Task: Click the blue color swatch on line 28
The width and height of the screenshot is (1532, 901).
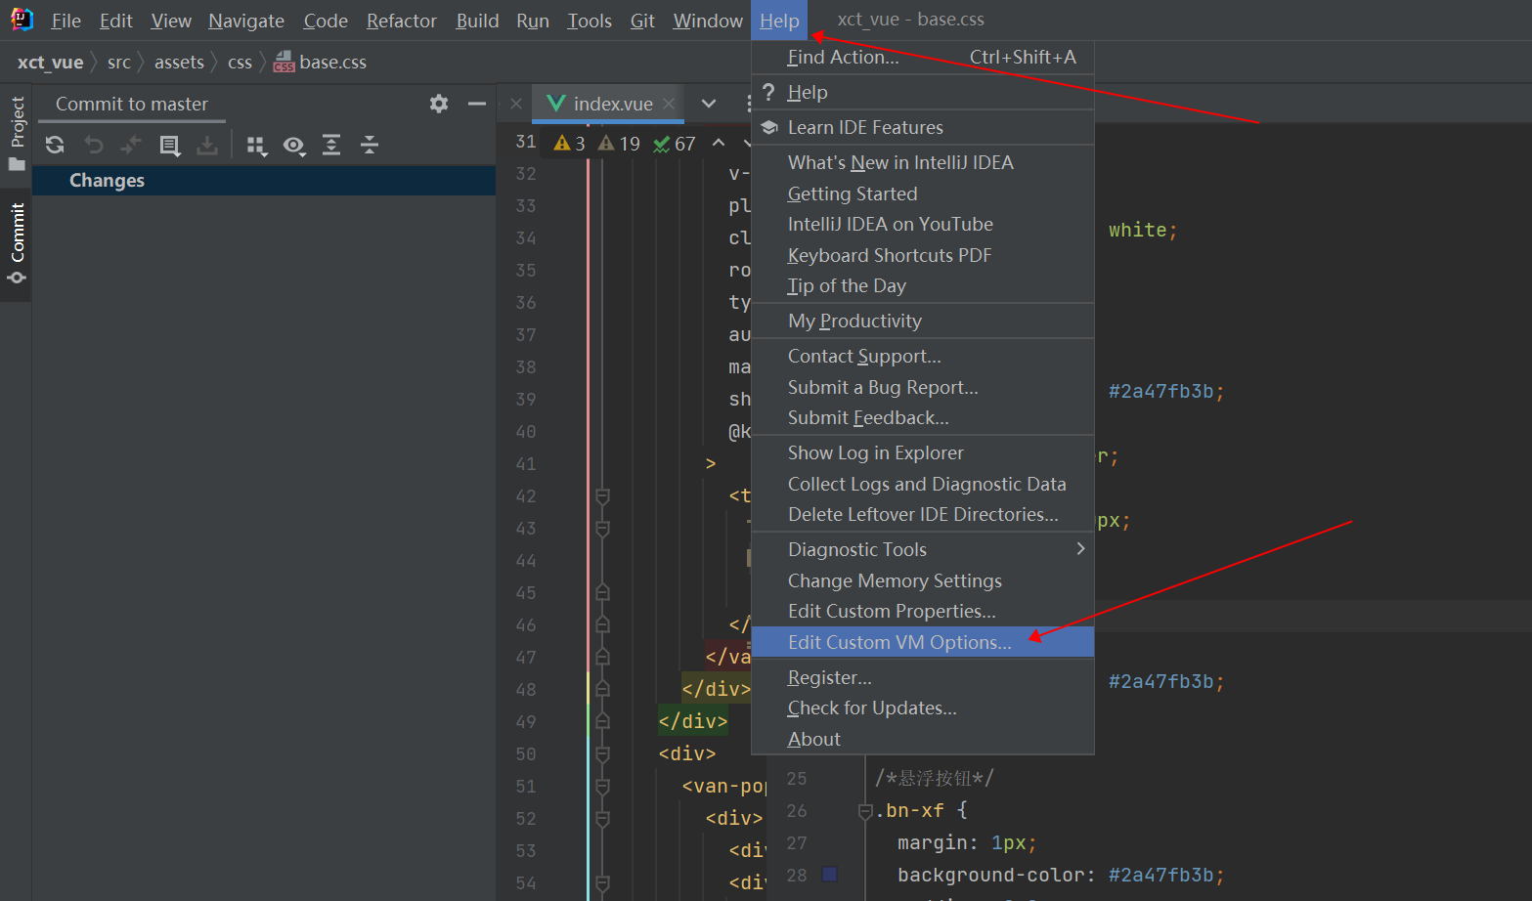Action: [x=832, y=875]
